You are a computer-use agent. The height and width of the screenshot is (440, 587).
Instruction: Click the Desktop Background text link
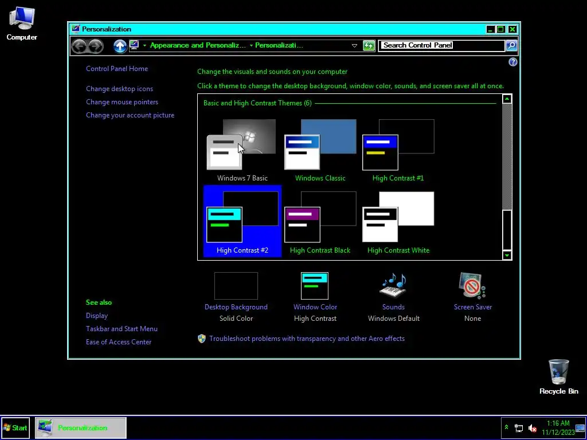tap(236, 307)
